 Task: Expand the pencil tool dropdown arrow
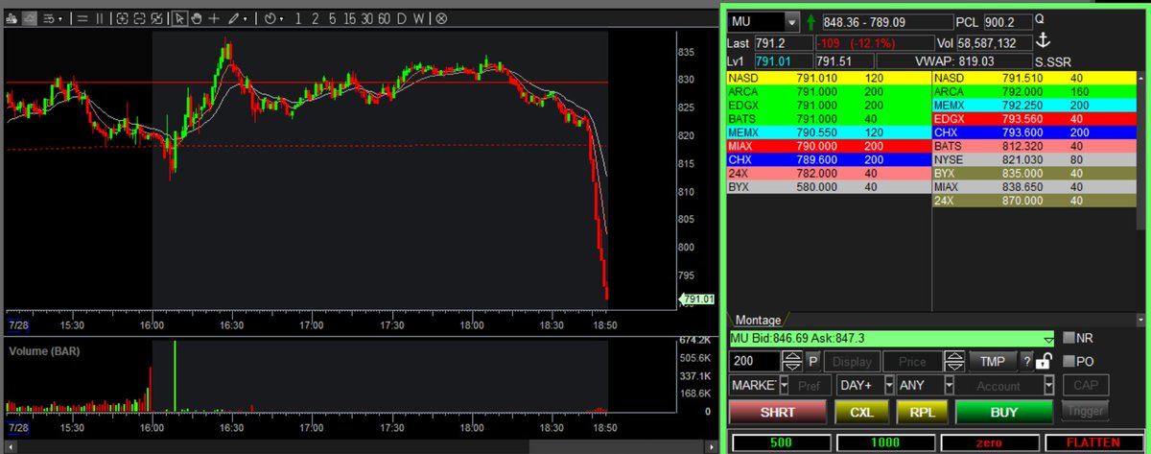pos(246,19)
